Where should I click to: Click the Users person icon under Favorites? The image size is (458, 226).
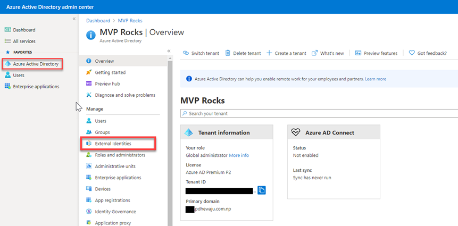pos(8,75)
